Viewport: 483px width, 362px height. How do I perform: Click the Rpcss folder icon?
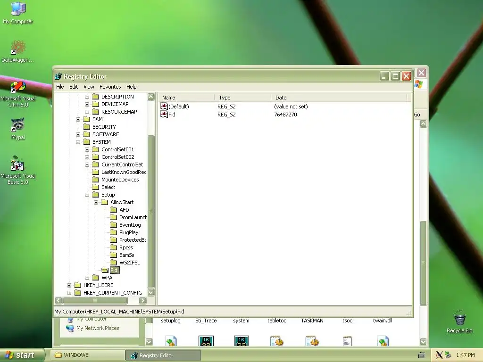pos(114,247)
